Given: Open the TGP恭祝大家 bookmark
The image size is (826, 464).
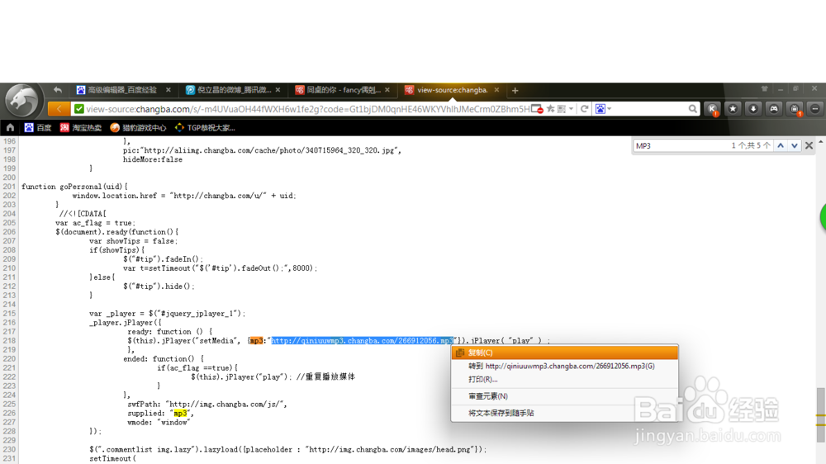Looking at the screenshot, I should (205, 127).
